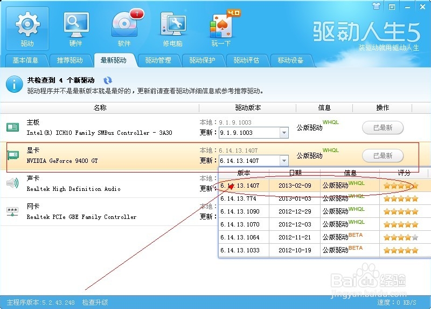The width and height of the screenshot is (431, 309).
Task: Click date 2012-12-29 cell
Action: pyautogui.click(x=295, y=211)
